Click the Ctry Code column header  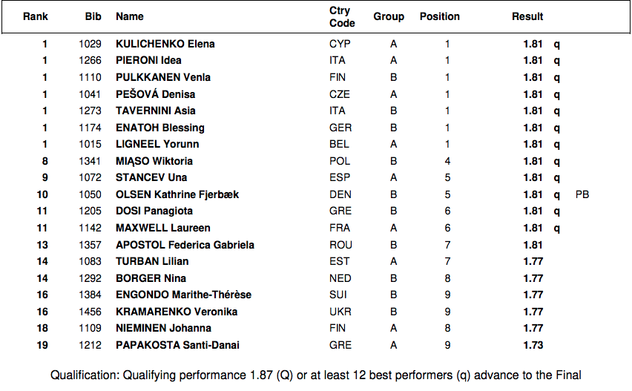click(340, 17)
